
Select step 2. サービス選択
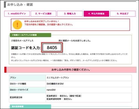[43, 14]
